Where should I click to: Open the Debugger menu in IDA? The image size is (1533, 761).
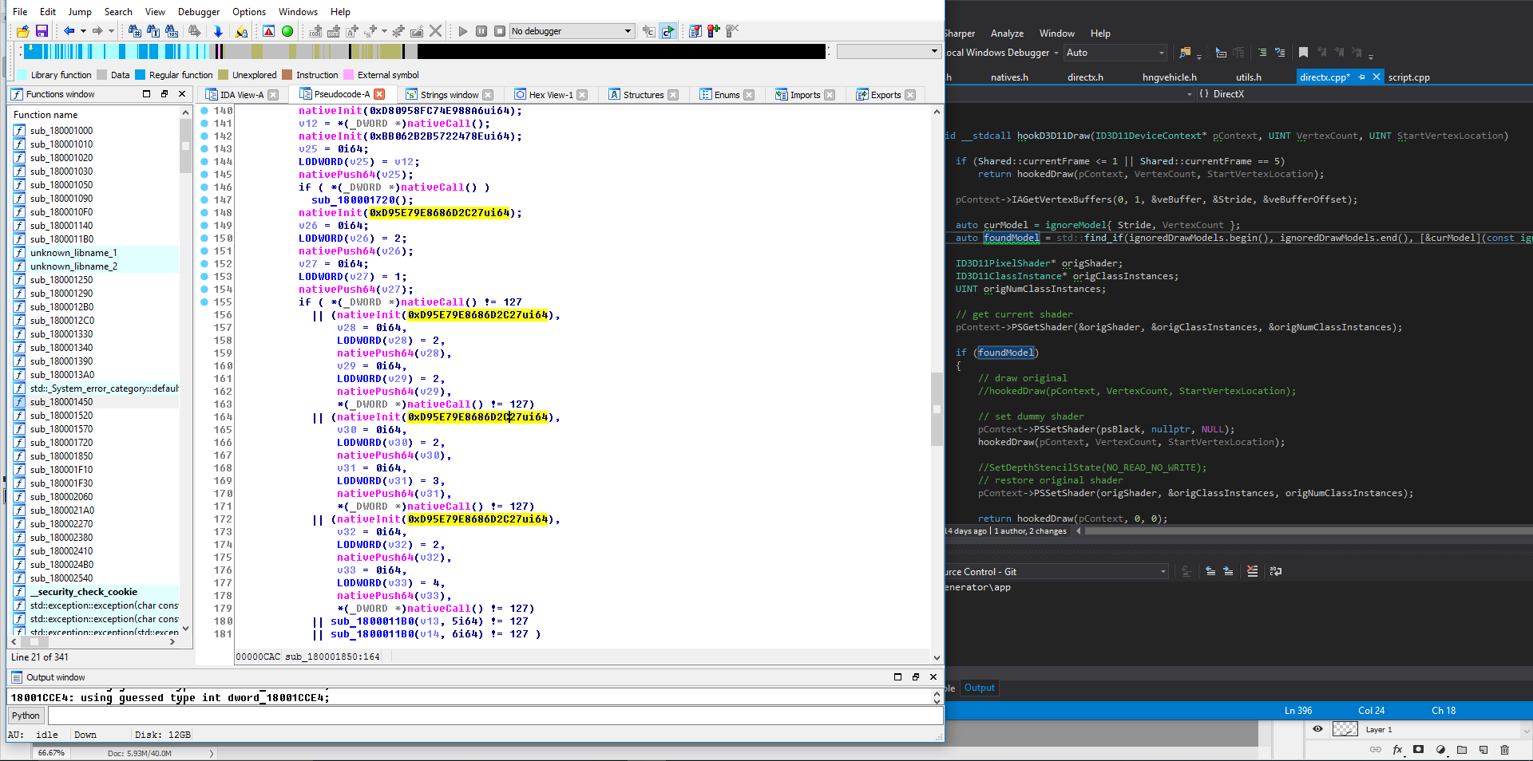pos(198,12)
